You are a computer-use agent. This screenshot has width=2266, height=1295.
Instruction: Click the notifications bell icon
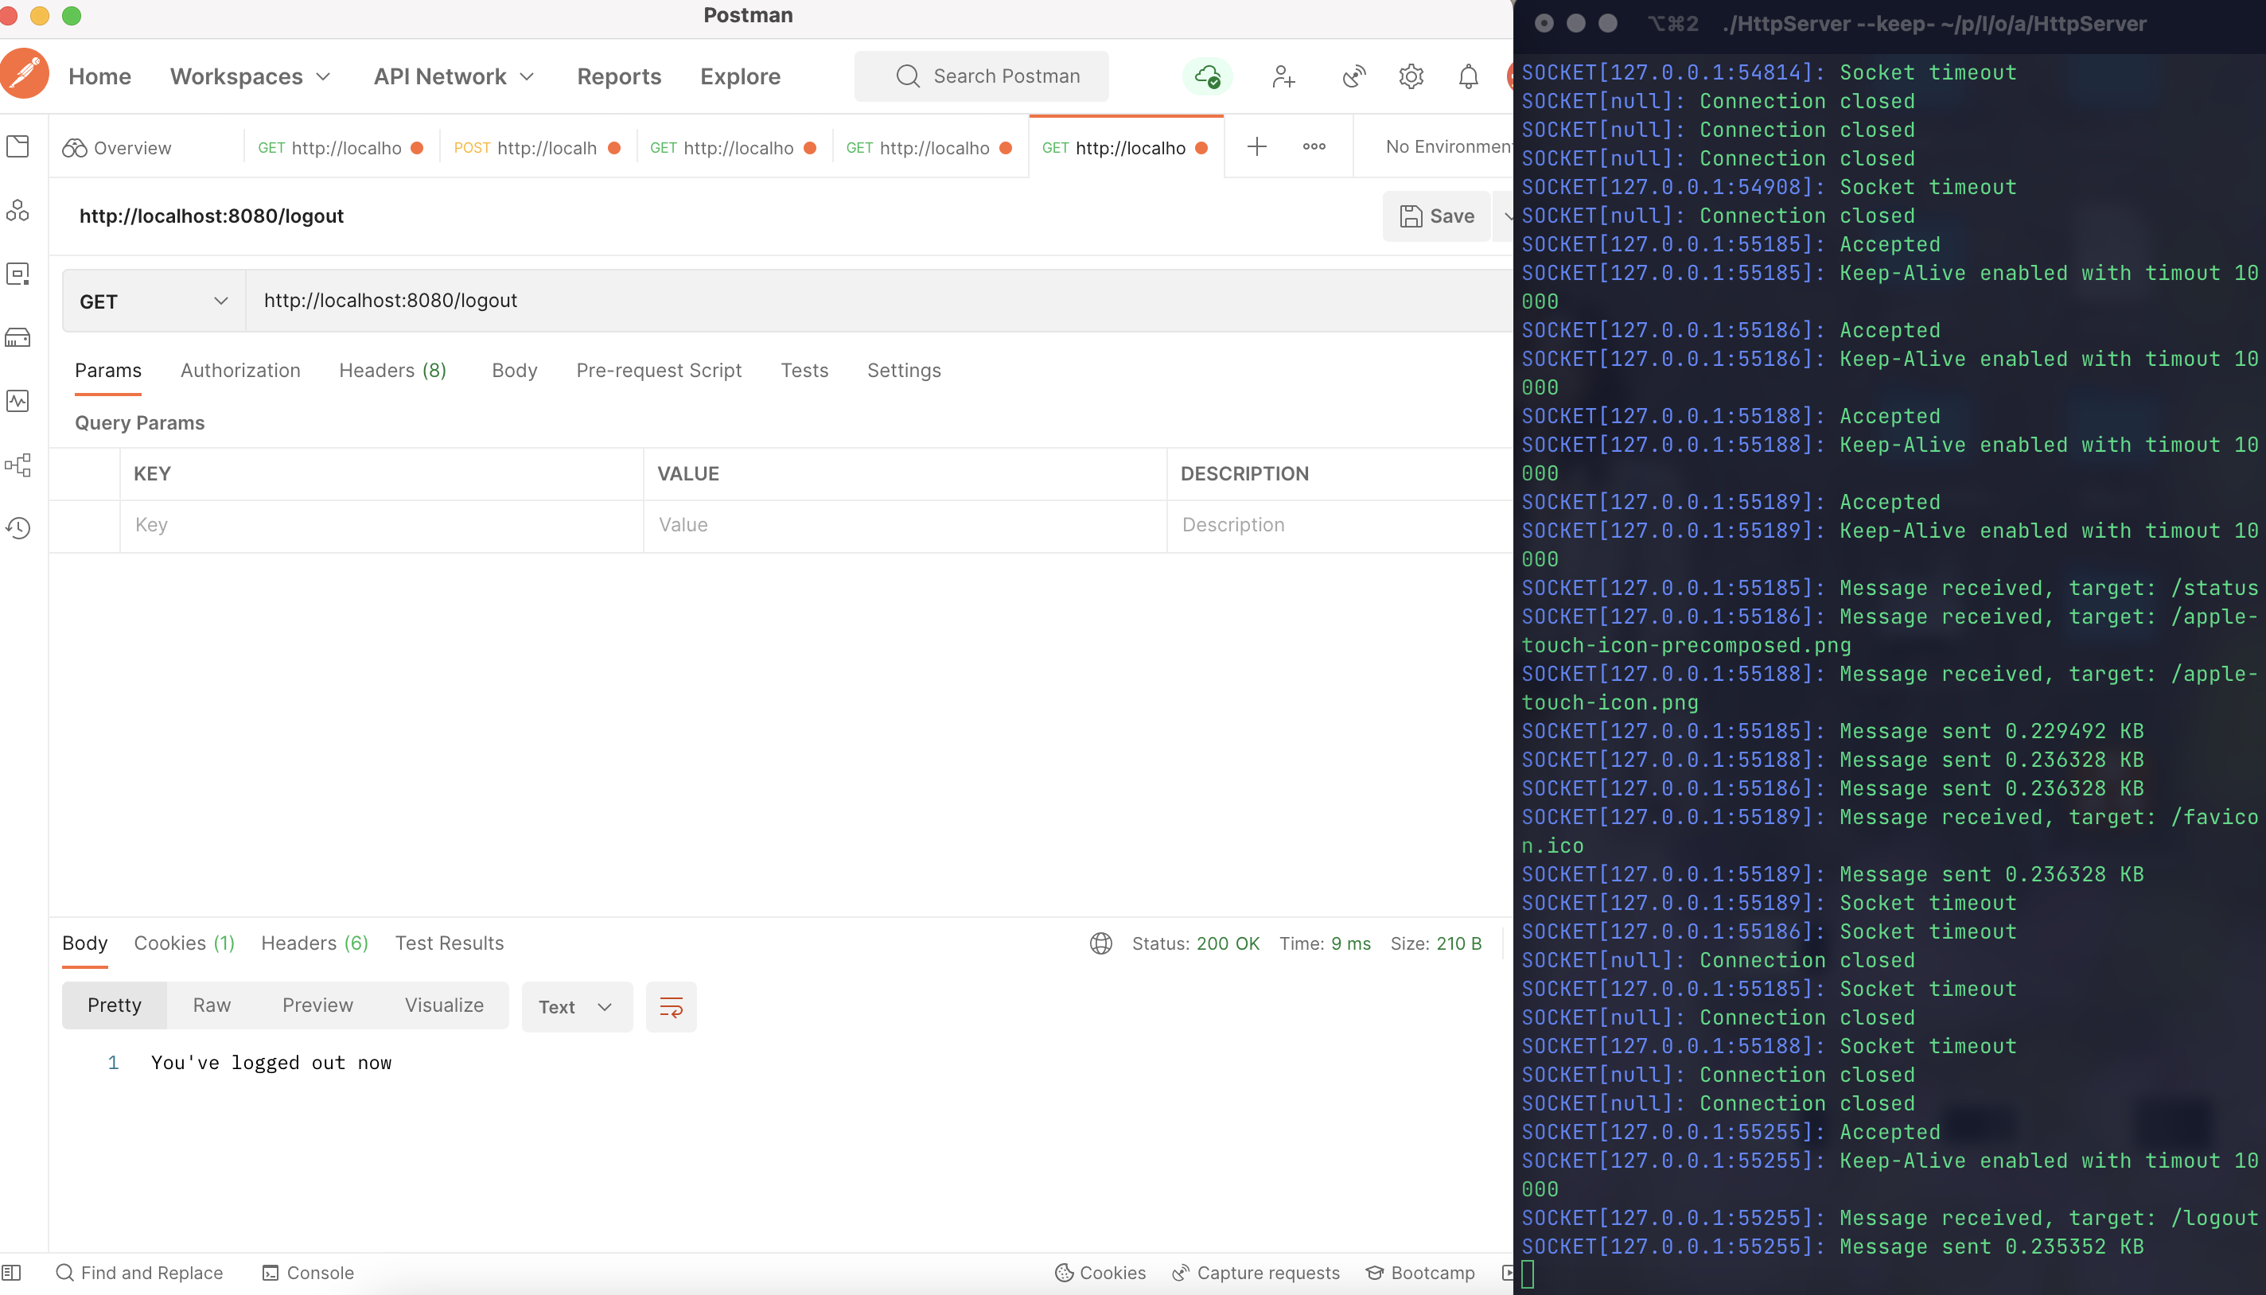[1468, 76]
